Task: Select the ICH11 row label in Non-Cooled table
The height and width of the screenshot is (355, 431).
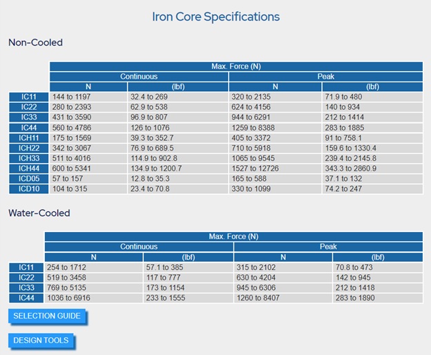Action: [29, 138]
